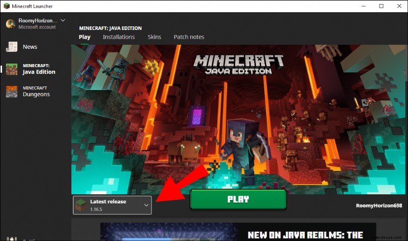
Task: Minimize the Minecraft Launcher window
Action: (364, 6)
